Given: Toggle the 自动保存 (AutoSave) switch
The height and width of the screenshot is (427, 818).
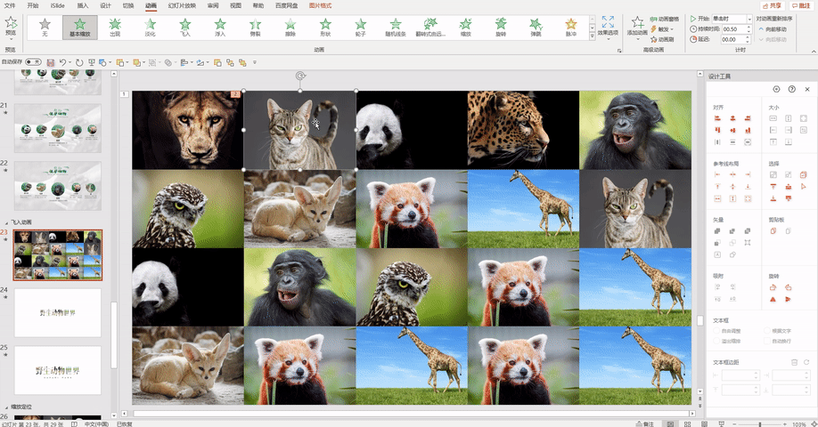Looking at the screenshot, I should click(x=33, y=62).
